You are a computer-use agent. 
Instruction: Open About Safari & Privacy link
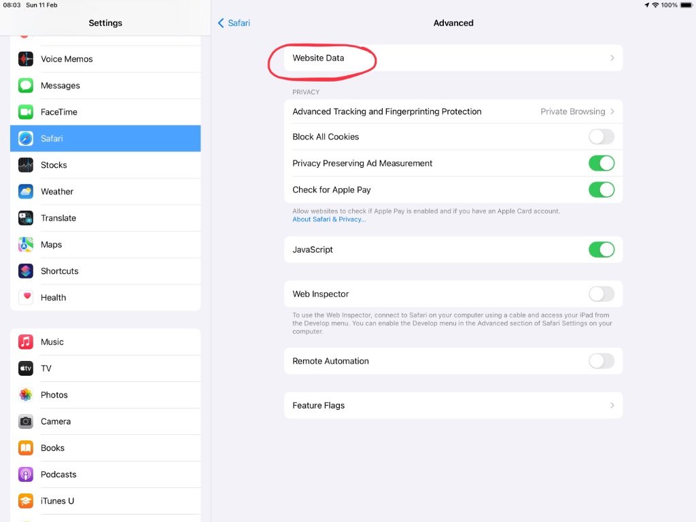click(329, 220)
